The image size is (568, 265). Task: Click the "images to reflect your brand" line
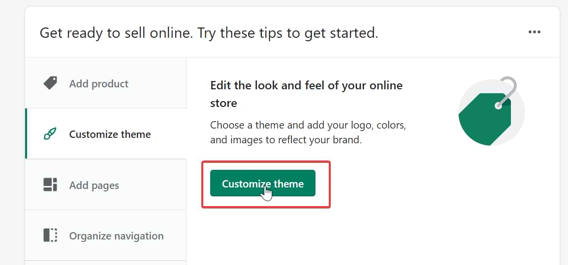coord(285,140)
